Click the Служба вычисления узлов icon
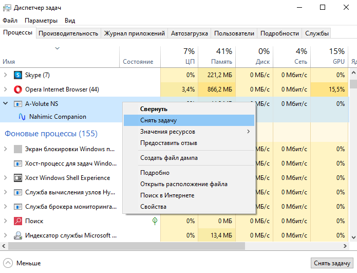This screenshot has width=357, height=273. tap(18, 192)
